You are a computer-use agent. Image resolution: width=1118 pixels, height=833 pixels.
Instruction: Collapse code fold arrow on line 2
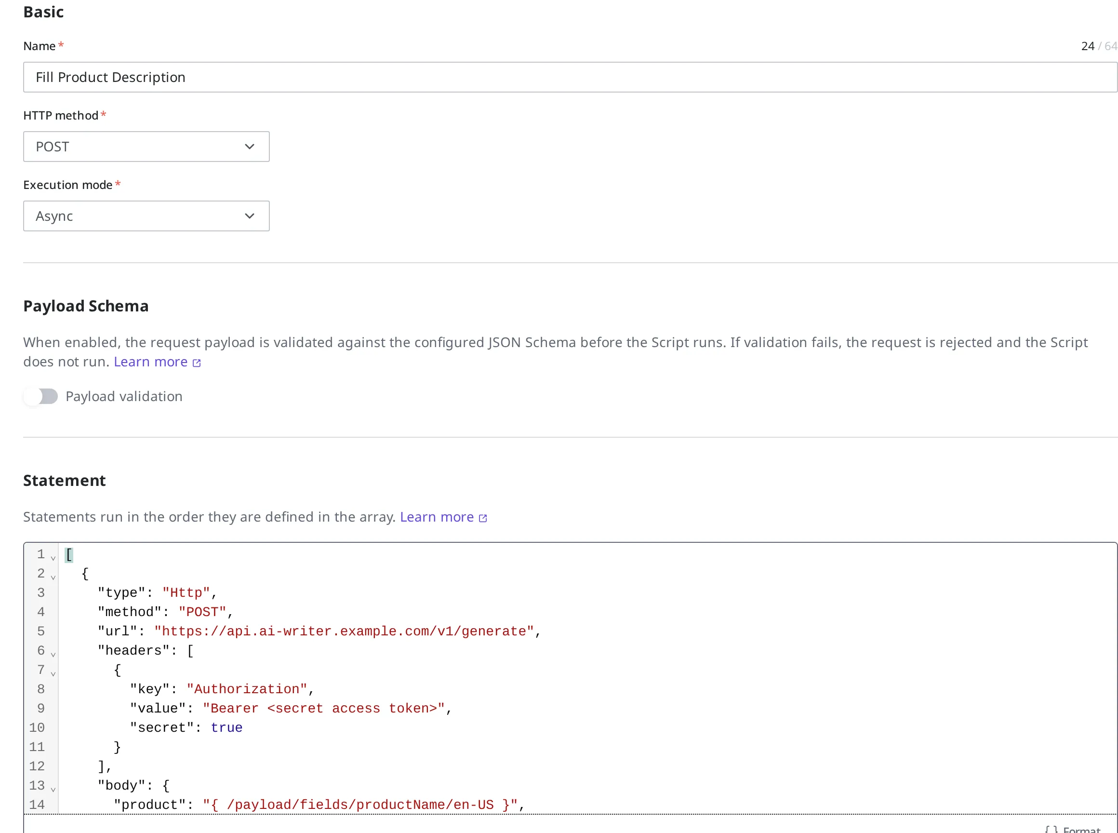(53, 578)
